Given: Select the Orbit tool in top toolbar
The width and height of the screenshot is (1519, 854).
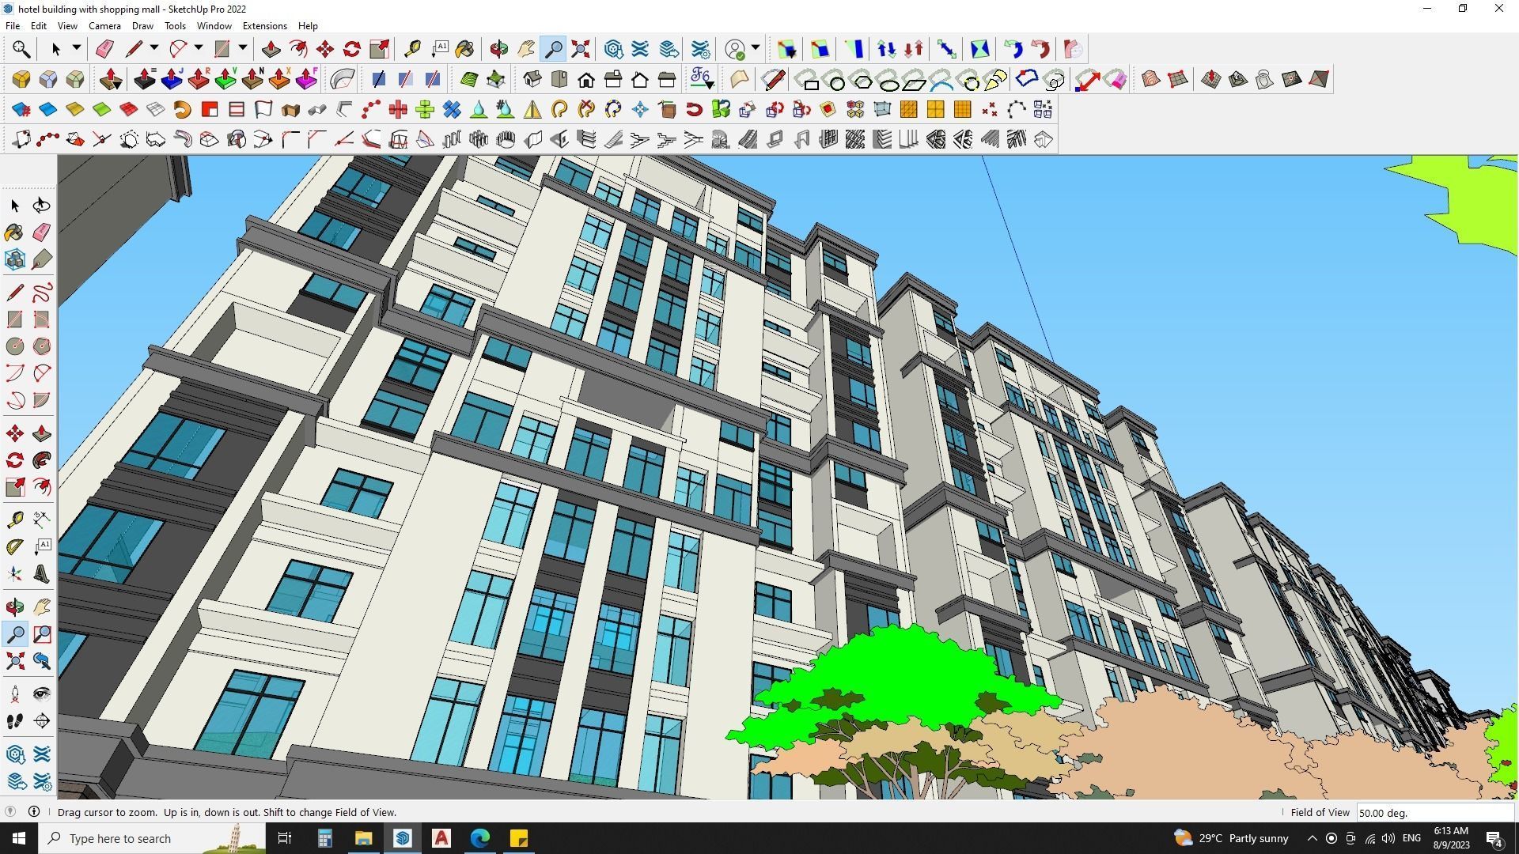Looking at the screenshot, I should point(498,49).
